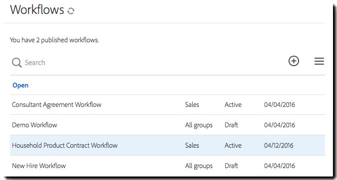Image resolution: width=337 pixels, height=180 pixels.
Task: Click the magnifying glass search icon
Action: pos(16,63)
